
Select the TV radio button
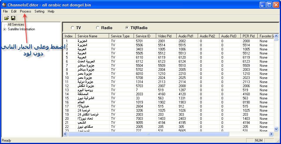tap(72, 28)
